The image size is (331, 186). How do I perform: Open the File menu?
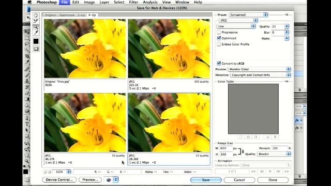64,2
